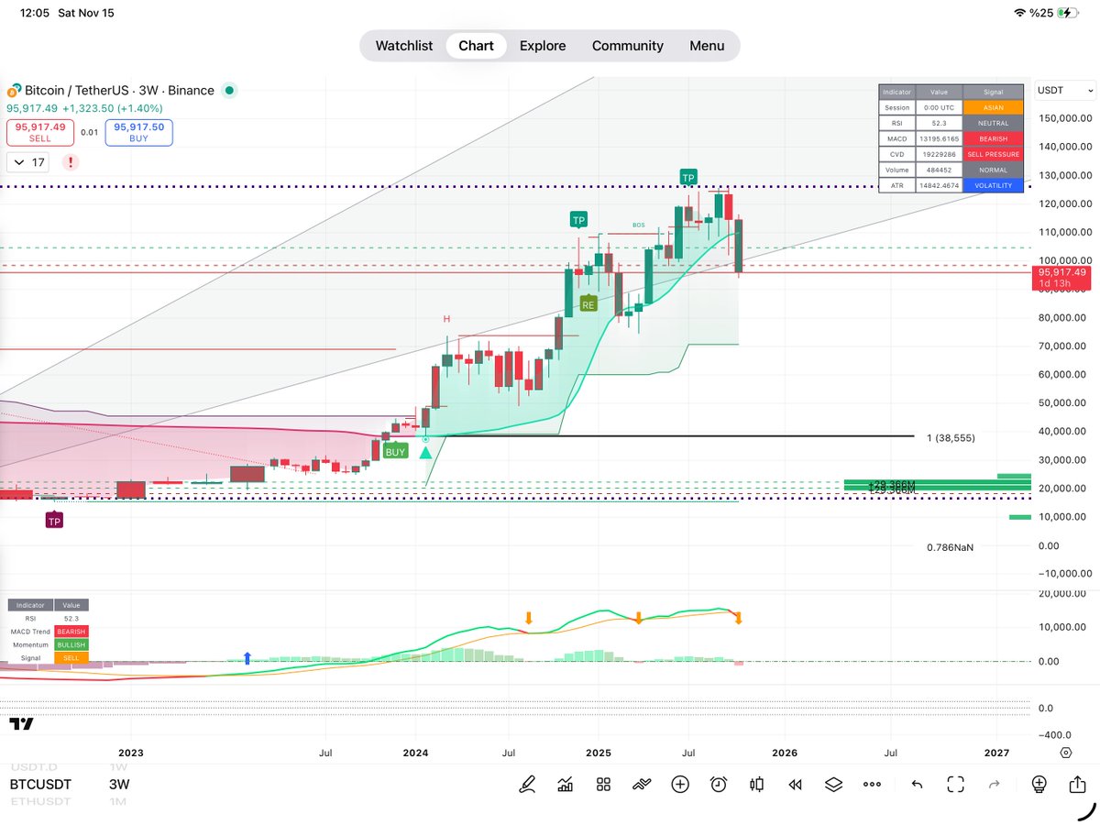Open the compare symbols icon

tap(641, 784)
